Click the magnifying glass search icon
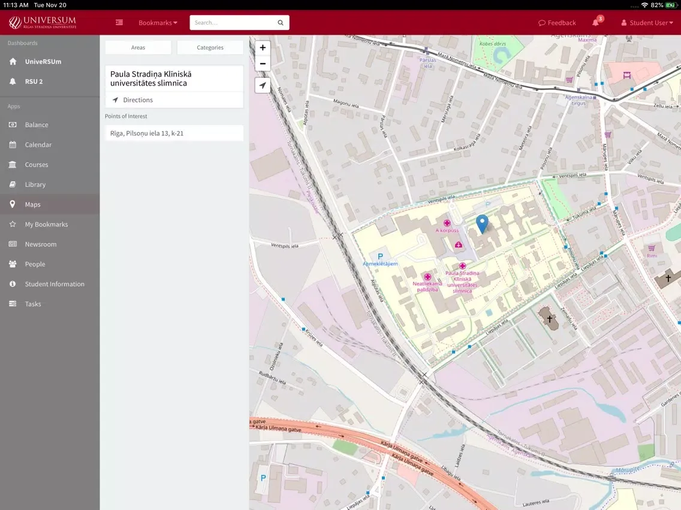The width and height of the screenshot is (681, 510). pyautogui.click(x=281, y=23)
